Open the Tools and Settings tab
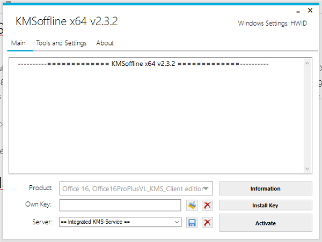The width and height of the screenshot is (322, 242). tap(61, 43)
